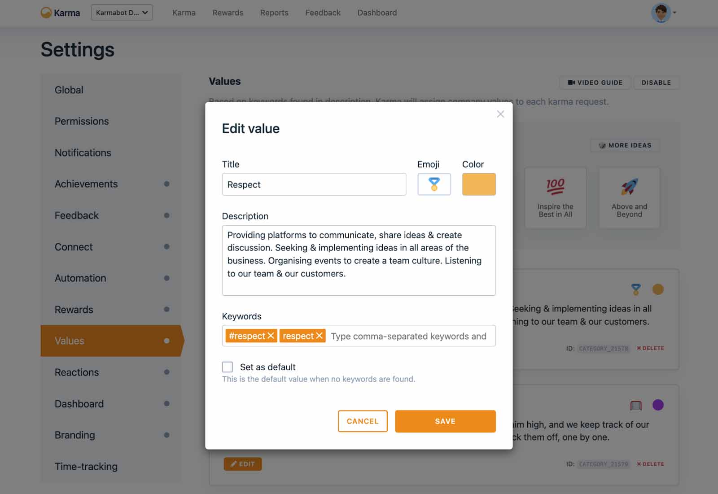Viewport: 718px width, 494px height.
Task: Save the edited value
Action: [x=445, y=421]
